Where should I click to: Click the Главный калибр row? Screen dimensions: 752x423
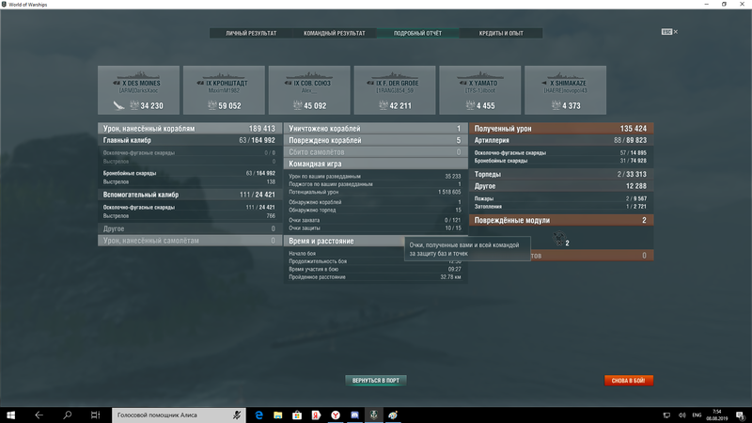tap(190, 140)
